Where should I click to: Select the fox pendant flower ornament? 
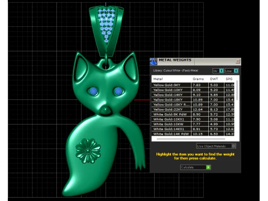pyautogui.click(x=88, y=151)
